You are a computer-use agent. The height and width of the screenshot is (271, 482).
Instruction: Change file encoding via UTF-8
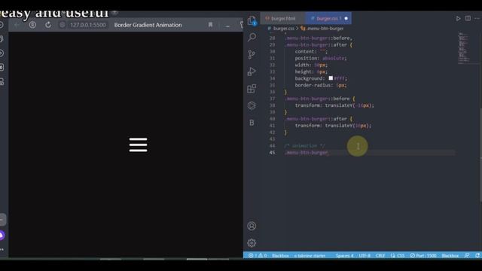pyautogui.click(x=365, y=256)
